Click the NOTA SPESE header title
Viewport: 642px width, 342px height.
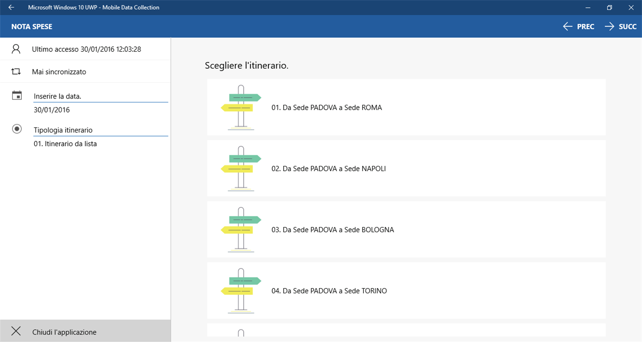[32, 27]
